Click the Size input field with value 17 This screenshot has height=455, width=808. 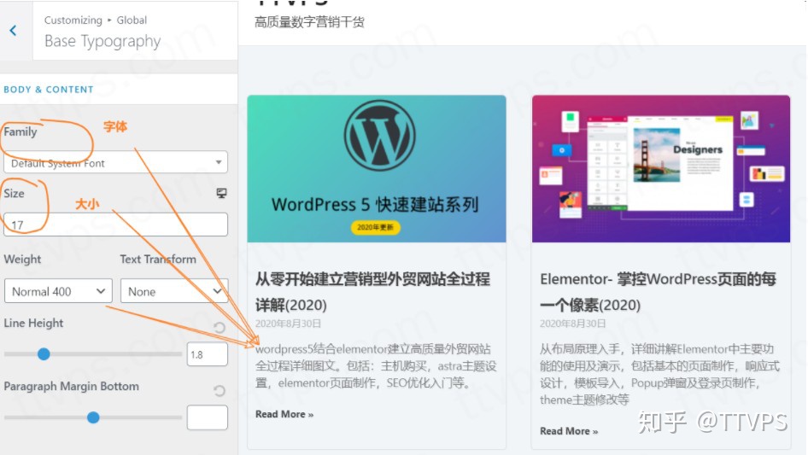pos(115,225)
